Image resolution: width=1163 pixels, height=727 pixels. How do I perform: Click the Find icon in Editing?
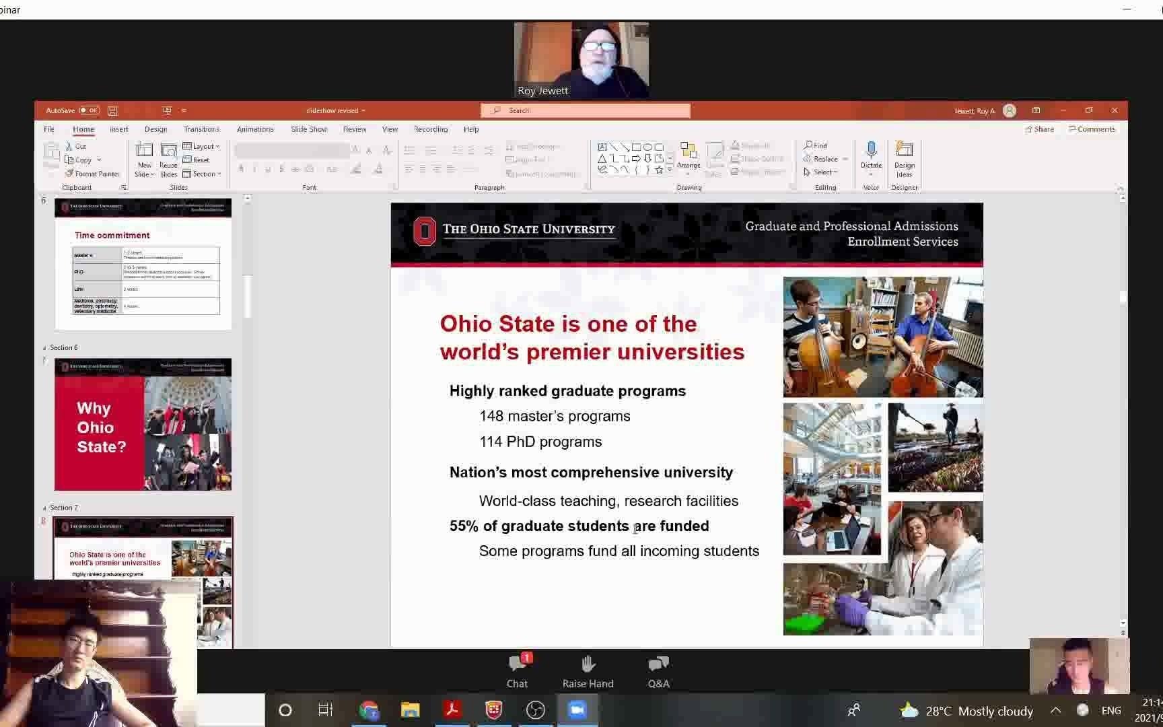808,145
